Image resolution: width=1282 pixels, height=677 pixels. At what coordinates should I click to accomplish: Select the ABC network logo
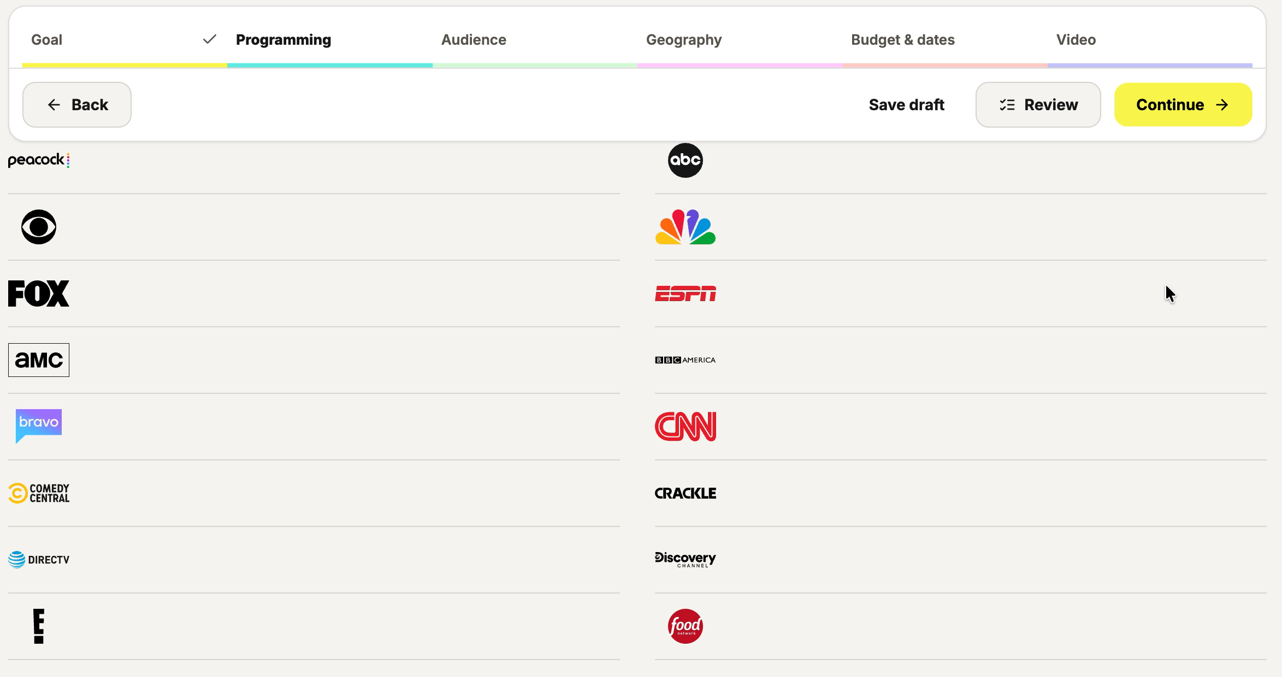685,160
